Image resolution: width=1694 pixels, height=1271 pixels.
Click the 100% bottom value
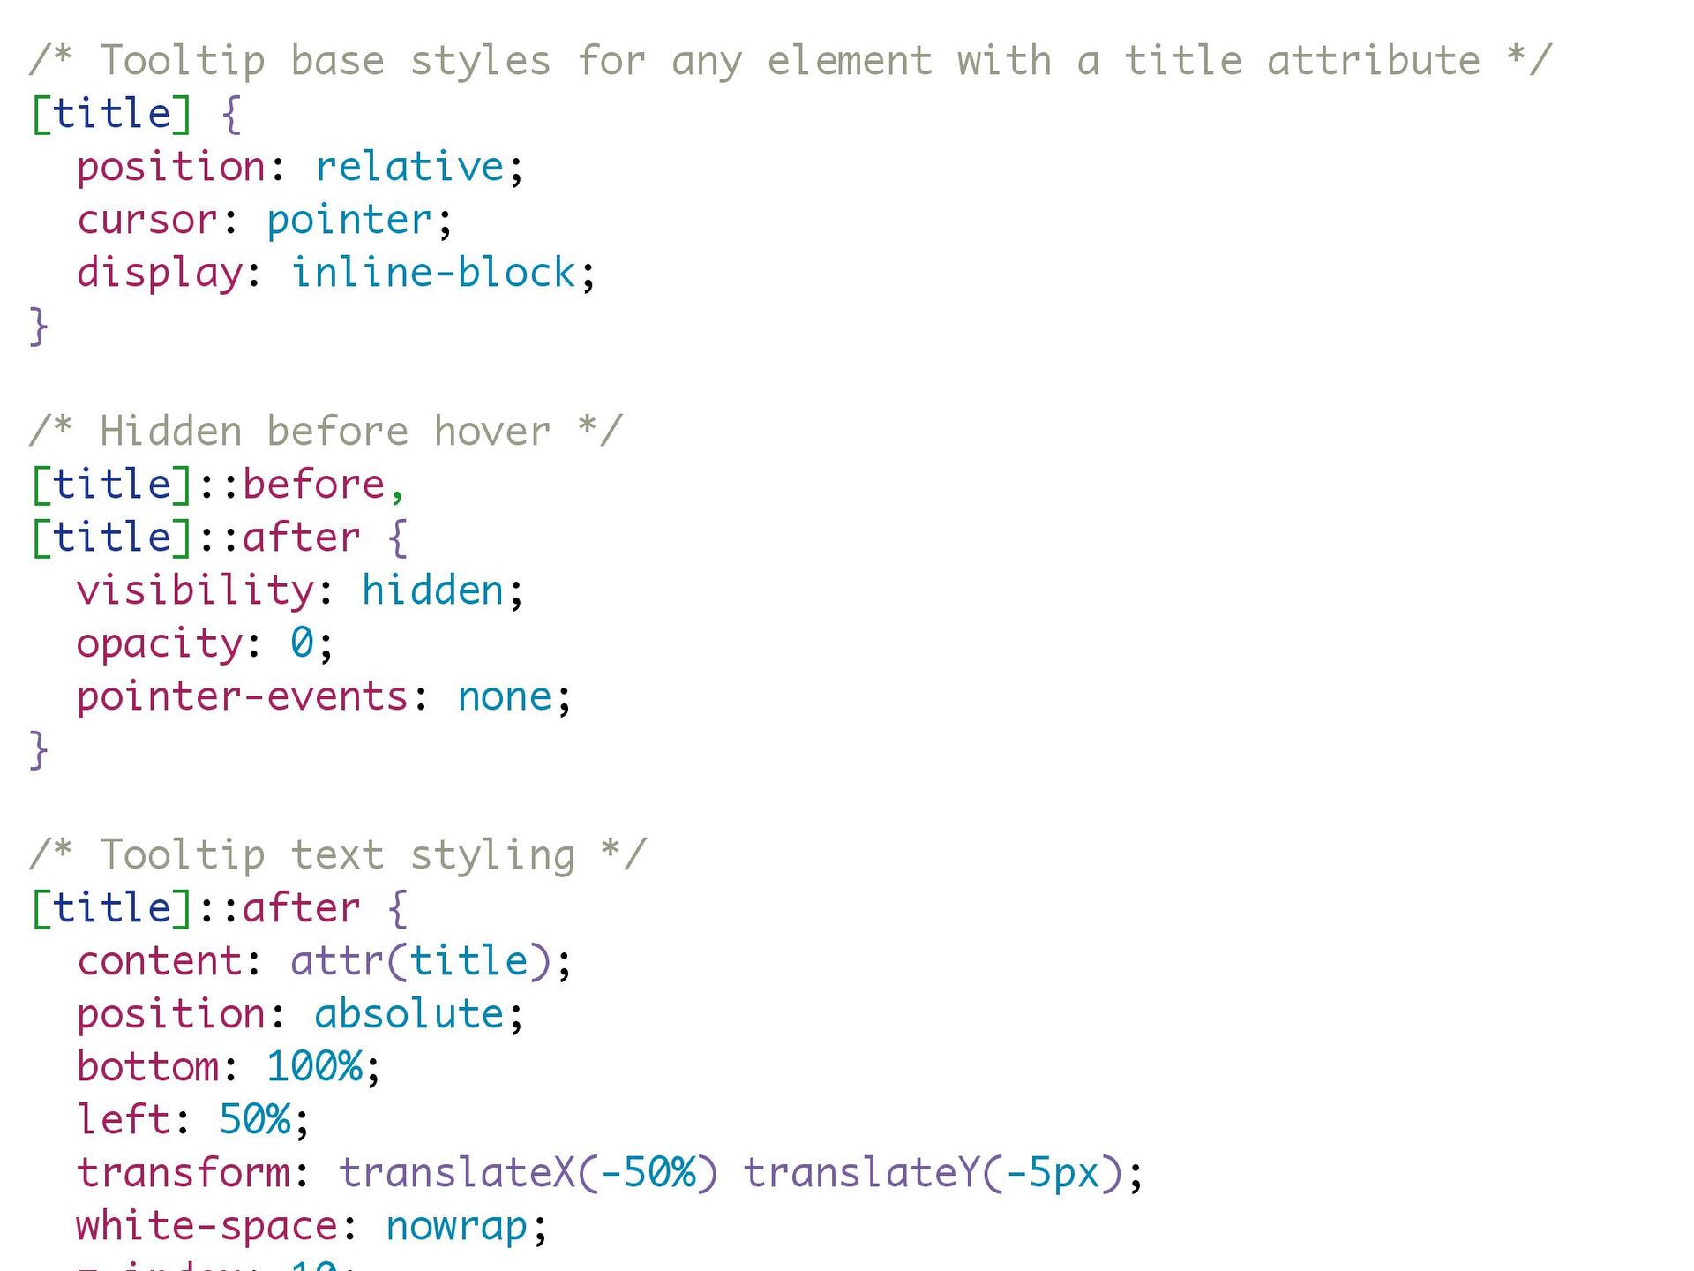click(314, 1067)
